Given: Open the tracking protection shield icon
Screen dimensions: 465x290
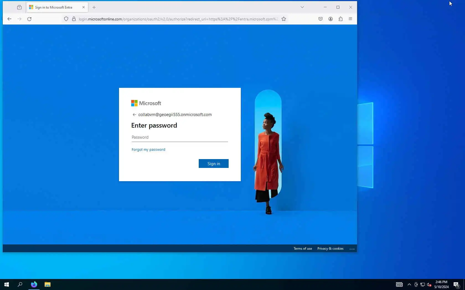Looking at the screenshot, I should [x=66, y=19].
